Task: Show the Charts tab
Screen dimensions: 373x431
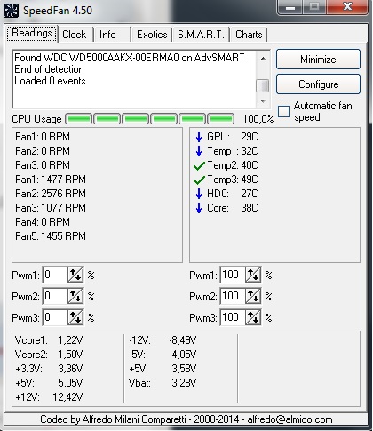Action: [249, 35]
